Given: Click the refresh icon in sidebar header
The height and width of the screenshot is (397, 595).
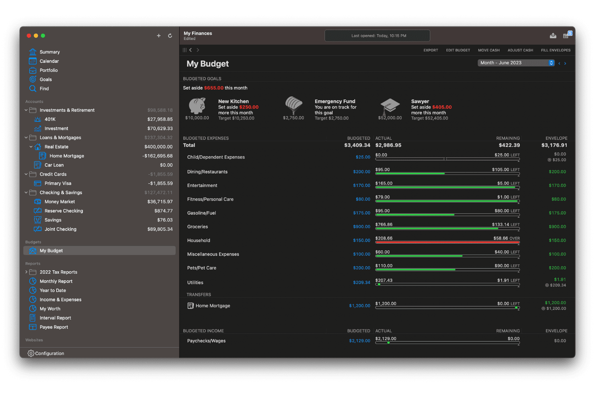Looking at the screenshot, I should (170, 36).
